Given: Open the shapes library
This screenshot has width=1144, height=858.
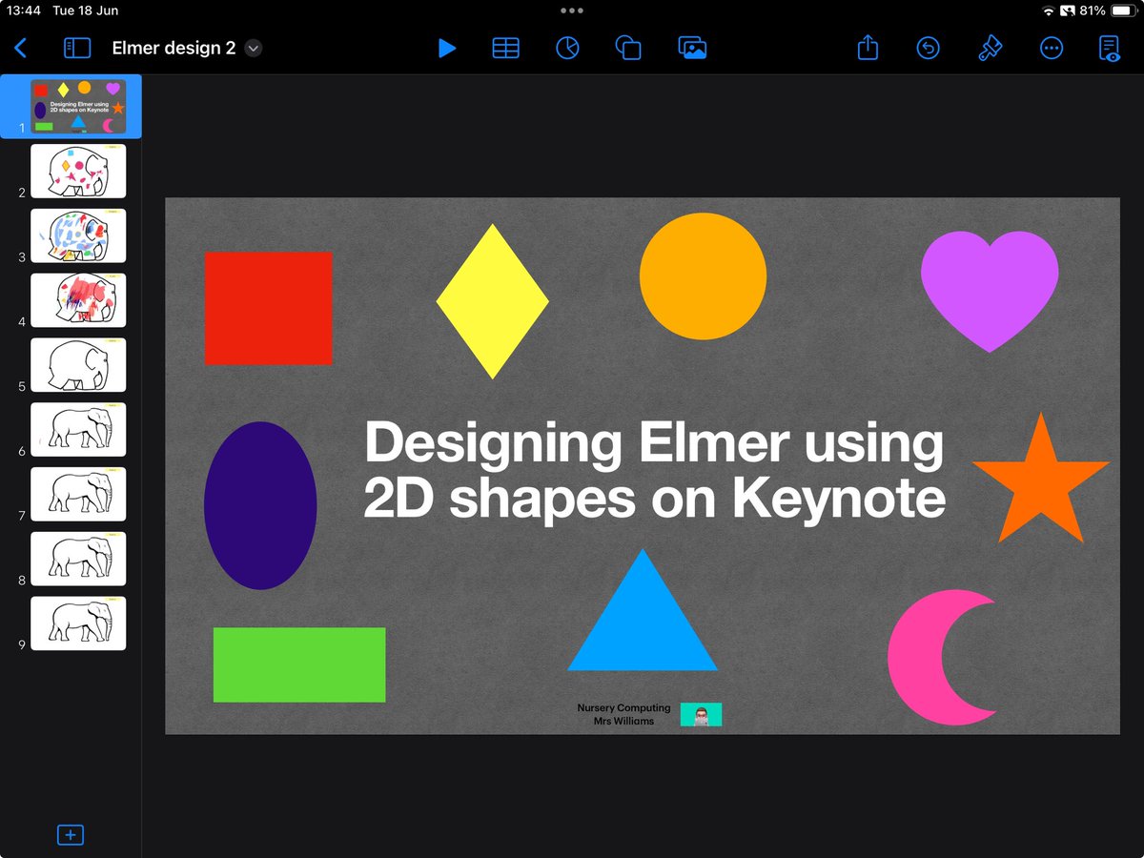Looking at the screenshot, I should click(627, 48).
